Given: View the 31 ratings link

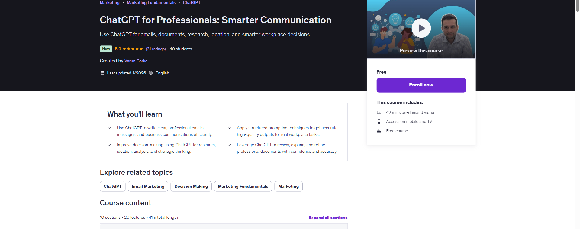Looking at the screenshot, I should coord(156,49).
